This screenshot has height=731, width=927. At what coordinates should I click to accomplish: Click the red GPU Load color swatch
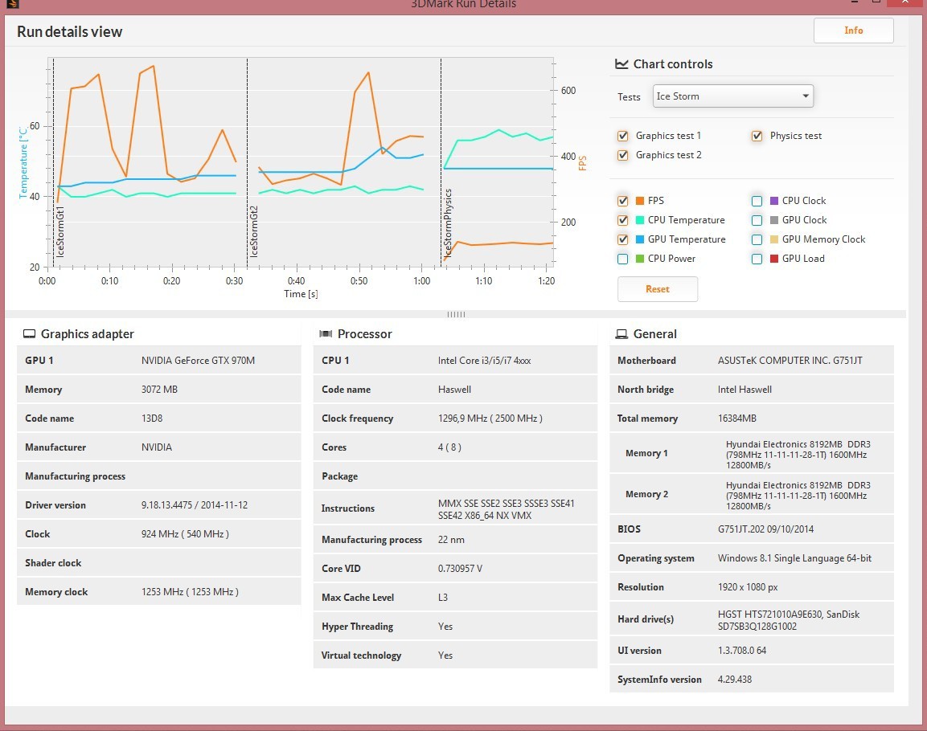click(x=774, y=259)
